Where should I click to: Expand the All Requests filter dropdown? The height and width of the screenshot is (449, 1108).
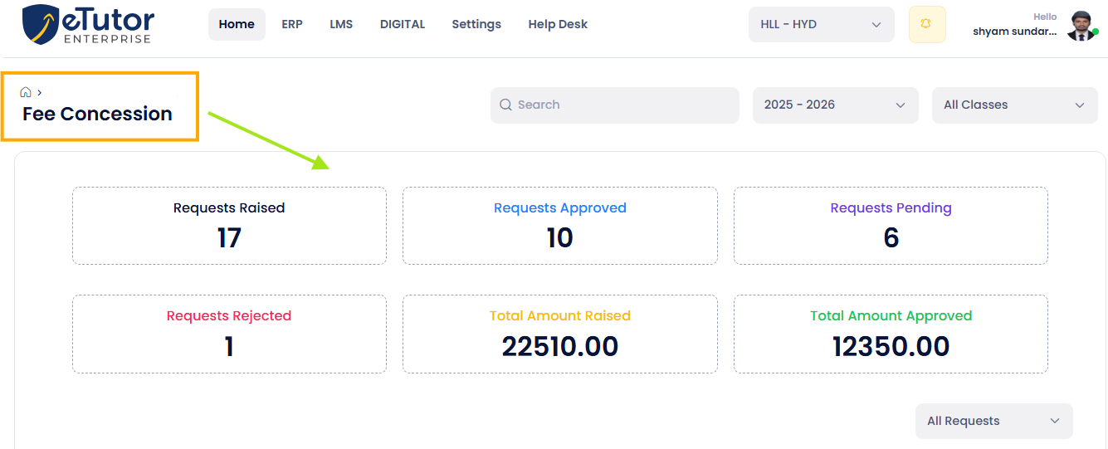point(993,421)
